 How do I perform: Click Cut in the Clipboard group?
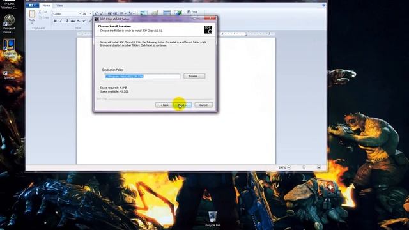(x=43, y=12)
